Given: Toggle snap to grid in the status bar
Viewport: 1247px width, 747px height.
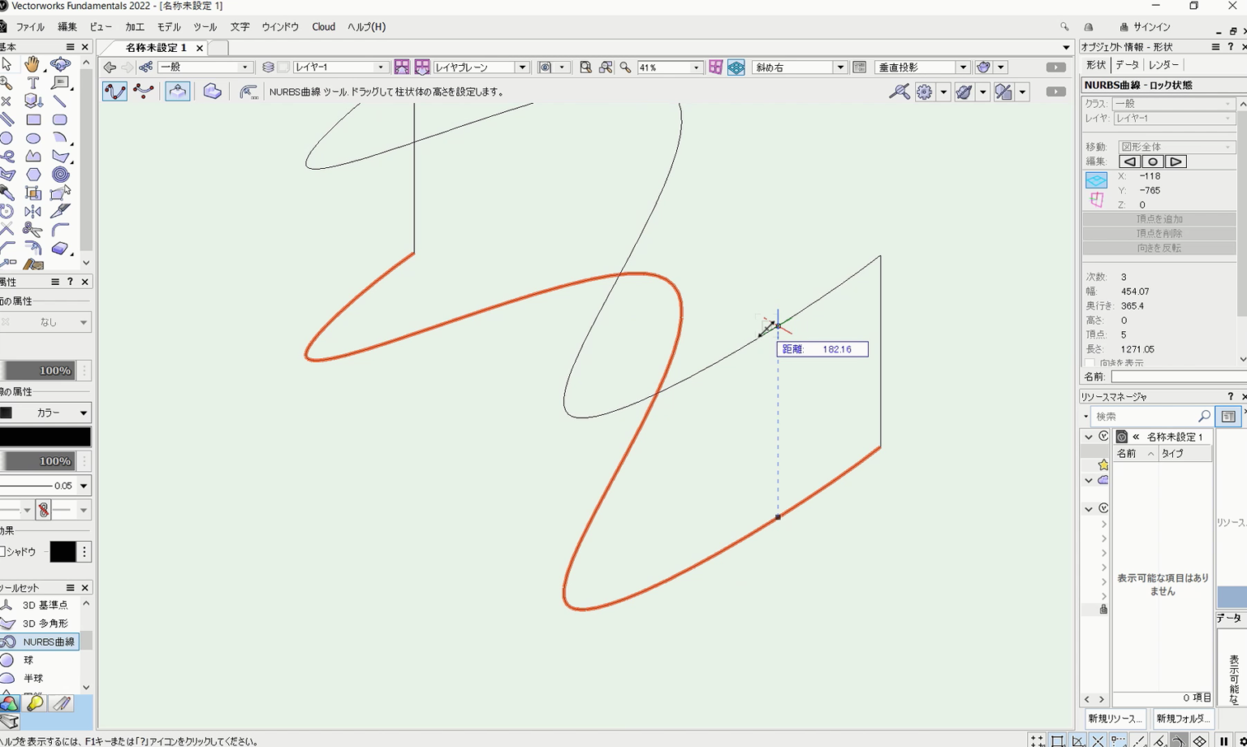Looking at the screenshot, I should tap(1037, 740).
